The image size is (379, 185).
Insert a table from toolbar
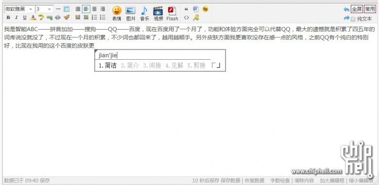coord(67,9)
